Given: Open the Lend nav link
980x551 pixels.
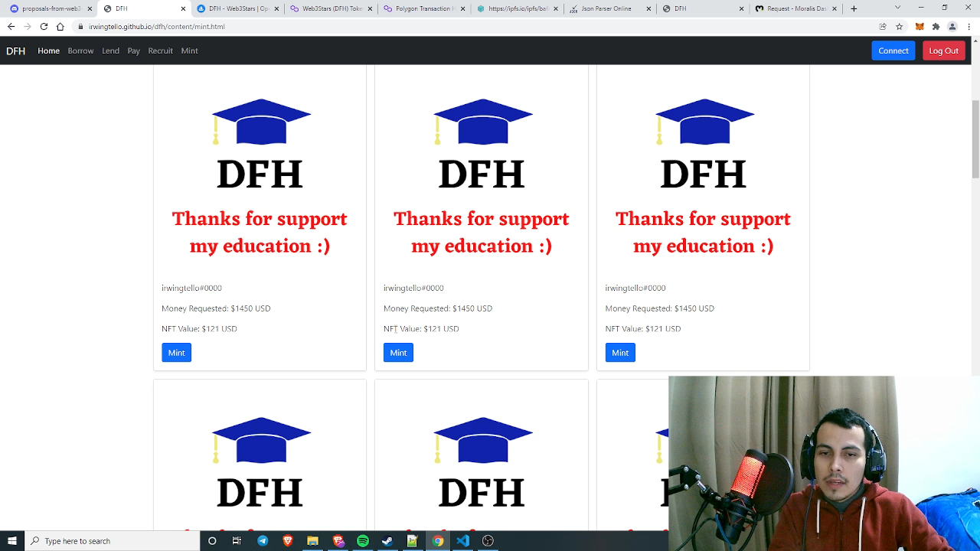Looking at the screenshot, I should (110, 51).
